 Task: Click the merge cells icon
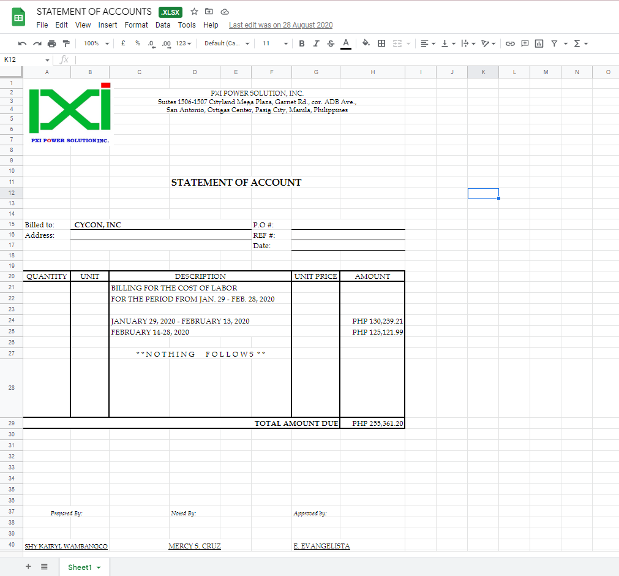coord(397,44)
